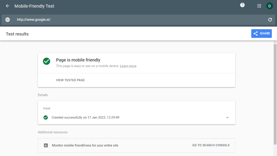Open the account avatar D
Viewport: 277px width, 156px height.
tap(270, 6)
